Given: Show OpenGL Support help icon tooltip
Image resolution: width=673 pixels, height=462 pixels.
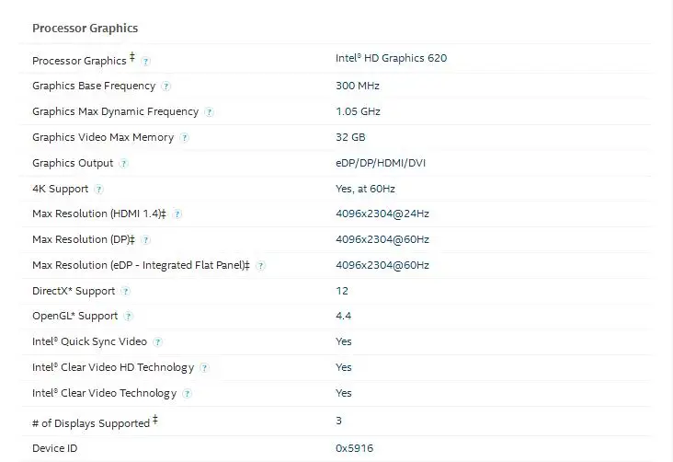Looking at the screenshot, I should [128, 317].
